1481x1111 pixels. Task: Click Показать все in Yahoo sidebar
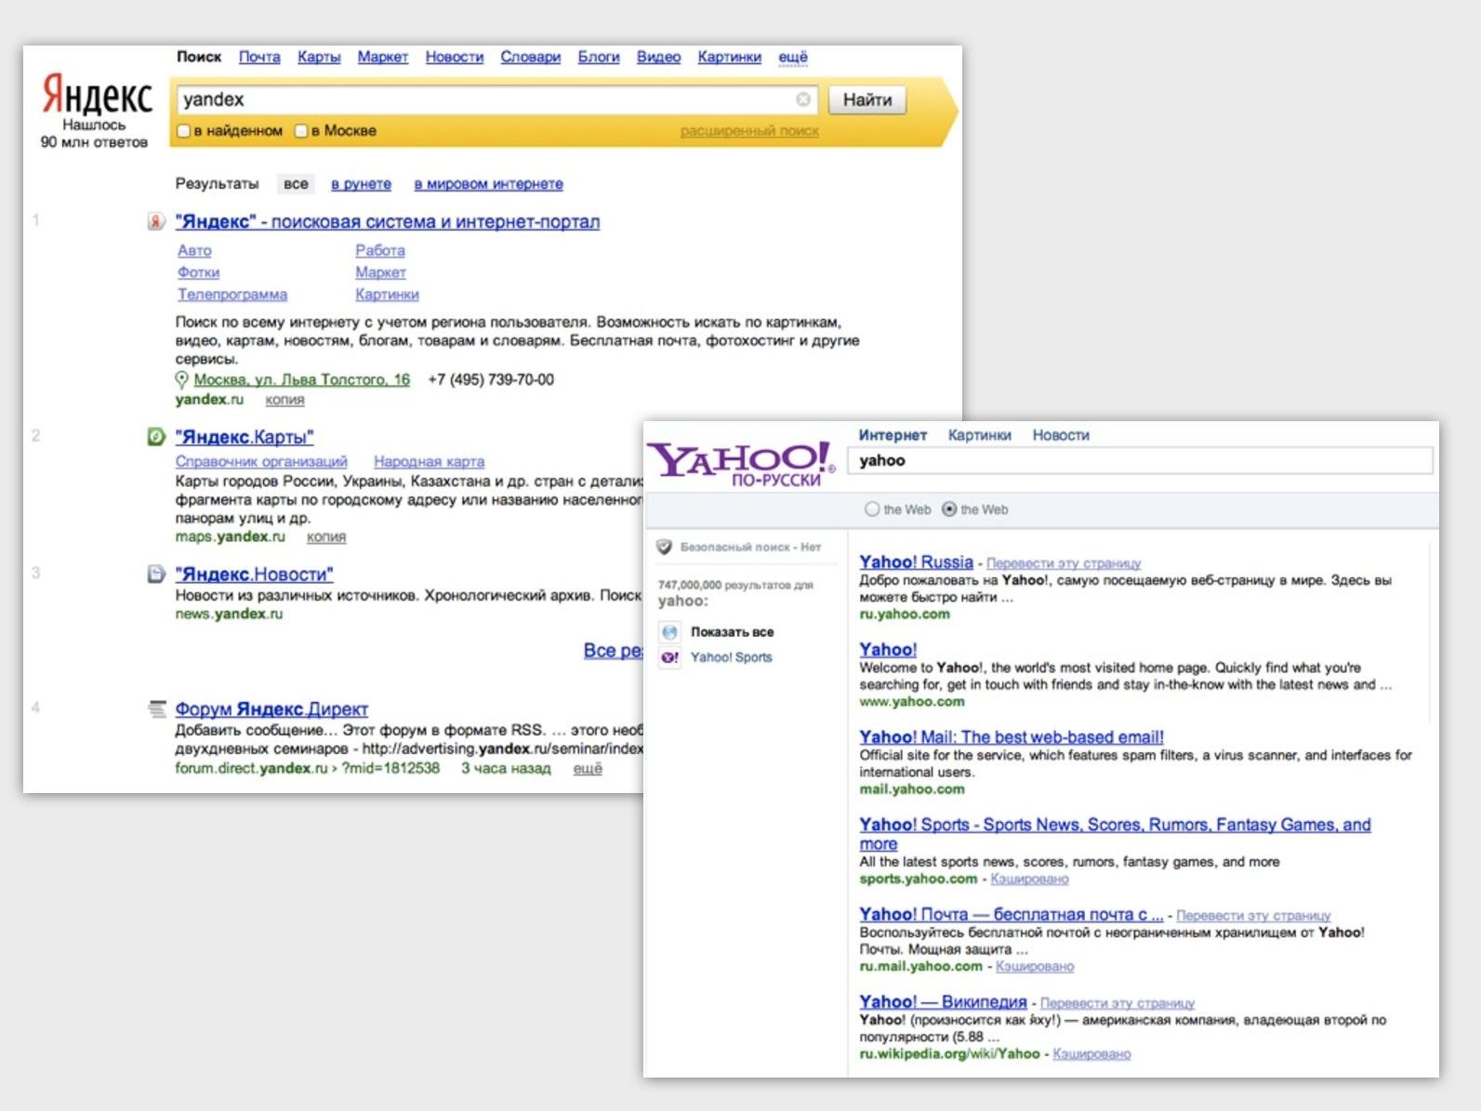tap(732, 632)
